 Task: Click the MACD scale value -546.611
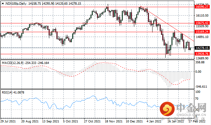tap(201, 87)
